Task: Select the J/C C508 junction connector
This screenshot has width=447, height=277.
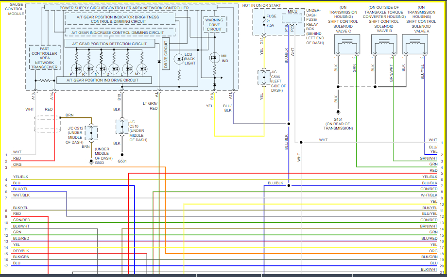Action: (x=262, y=78)
